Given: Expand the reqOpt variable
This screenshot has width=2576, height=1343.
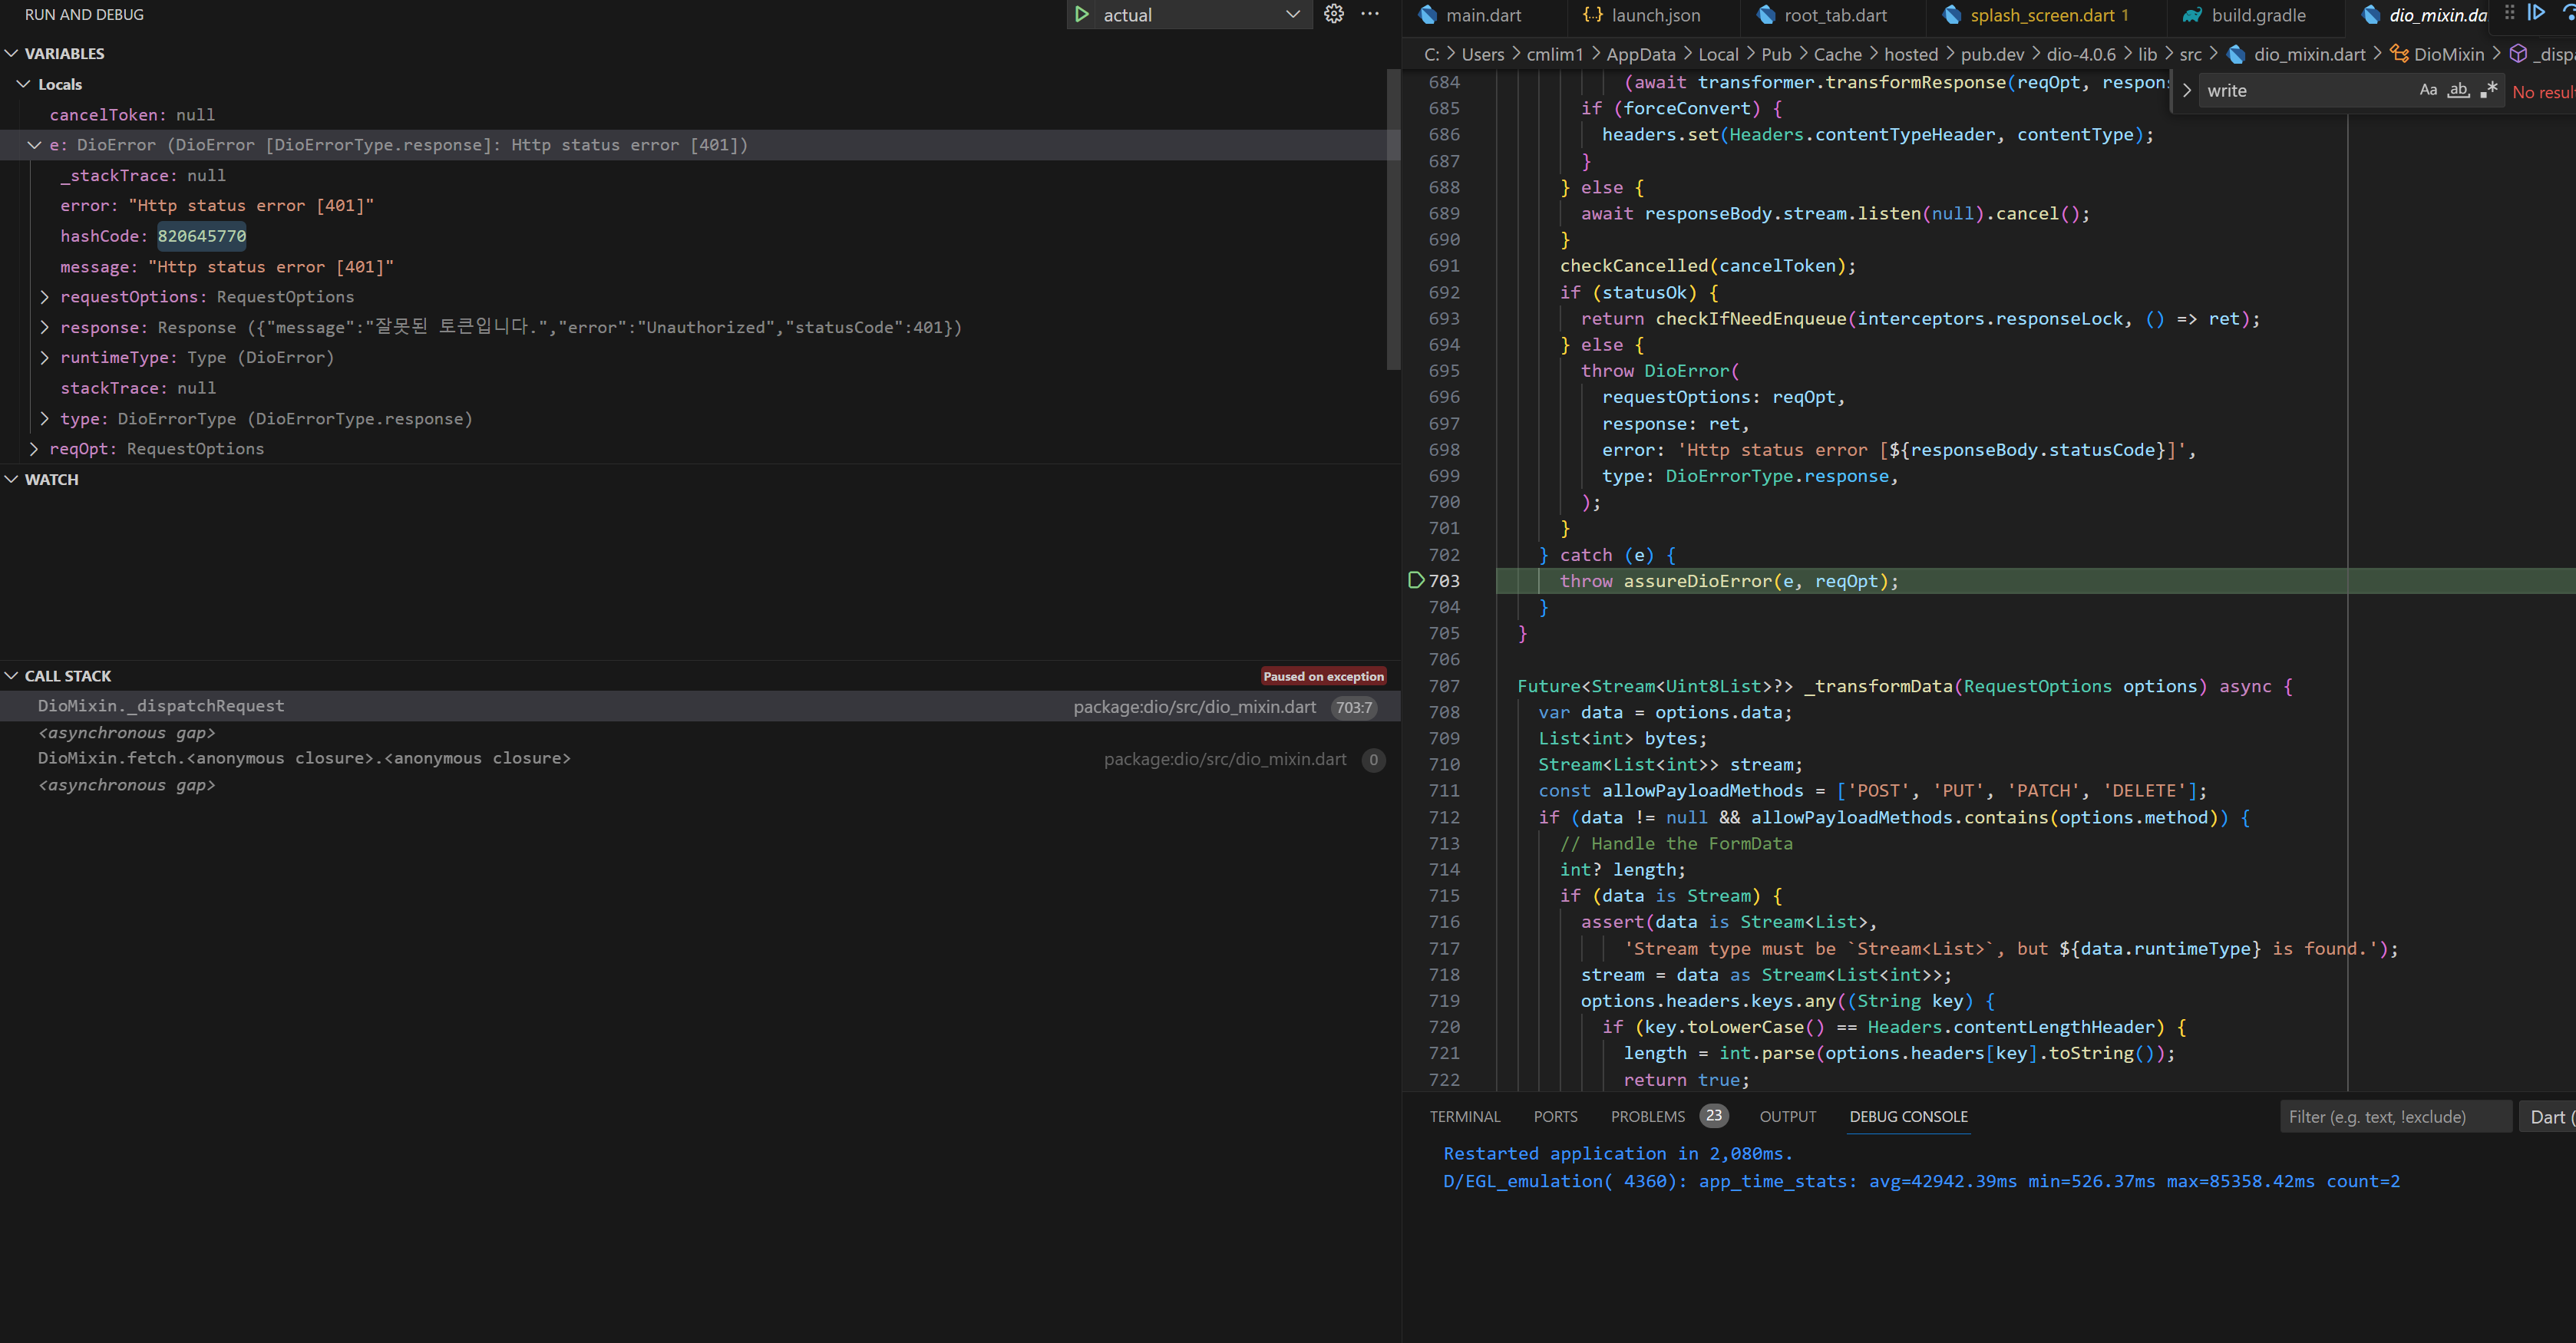Looking at the screenshot, I should 35,449.
